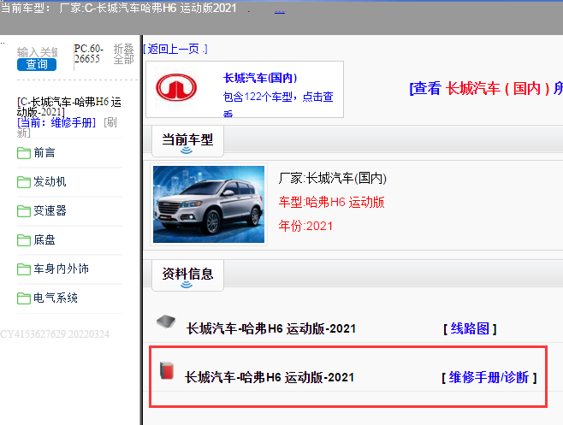Open the 车身内外饰 folder icon
The image size is (563, 425).
coord(24,269)
